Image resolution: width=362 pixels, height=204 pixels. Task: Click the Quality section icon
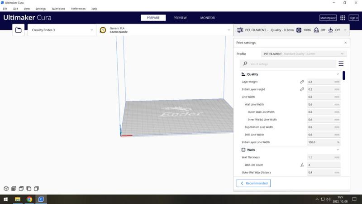[x=243, y=74]
